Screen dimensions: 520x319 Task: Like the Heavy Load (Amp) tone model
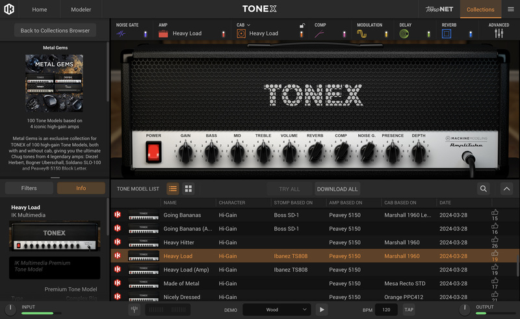(x=495, y=267)
